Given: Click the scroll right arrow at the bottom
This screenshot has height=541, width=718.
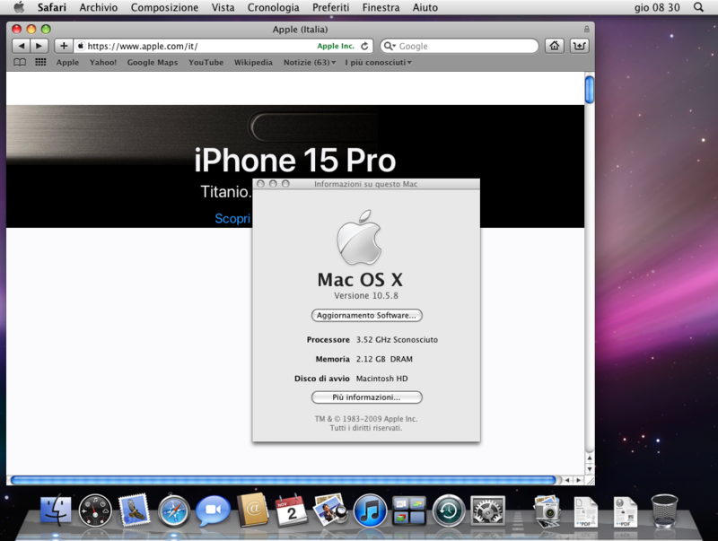Looking at the screenshot, I should coord(579,480).
